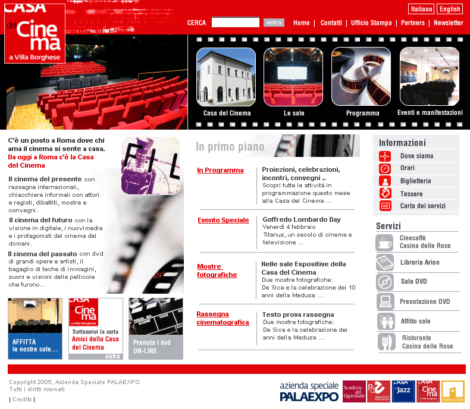Click the Prenotazione DVD text link
The width and height of the screenshot is (470, 409).
pos(425,301)
